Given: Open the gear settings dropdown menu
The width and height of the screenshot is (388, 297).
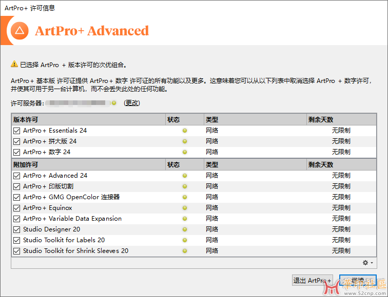Looking at the screenshot, I should 367,263.
